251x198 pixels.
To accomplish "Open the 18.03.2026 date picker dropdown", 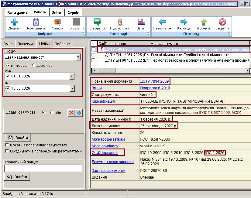I will [x=72, y=88].
